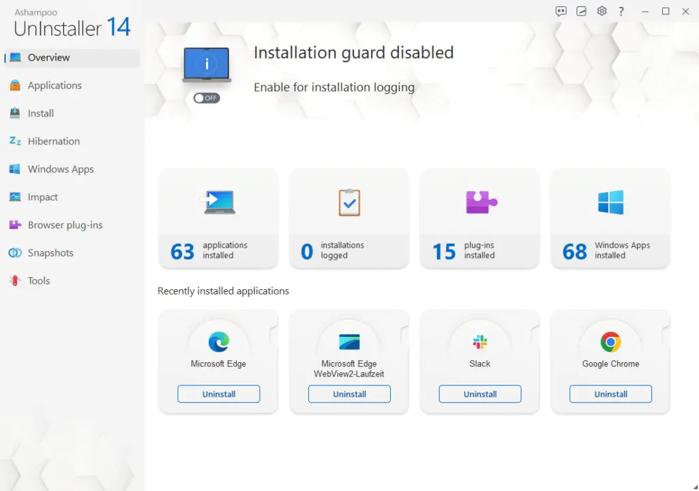The image size is (699, 491).
Task: Open the Impact section
Action: [x=42, y=197]
